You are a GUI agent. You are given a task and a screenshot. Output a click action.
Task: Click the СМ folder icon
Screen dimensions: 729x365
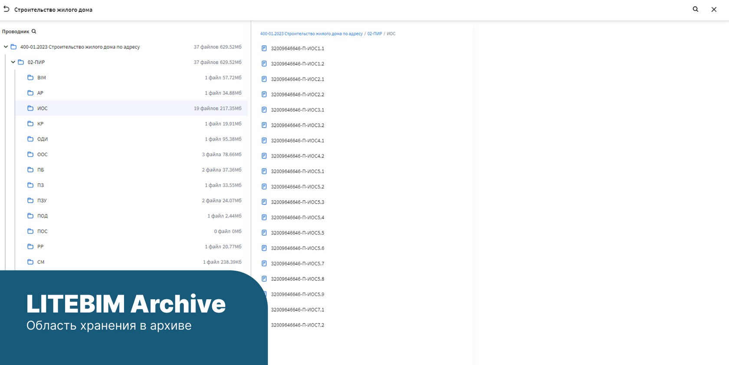pos(30,262)
